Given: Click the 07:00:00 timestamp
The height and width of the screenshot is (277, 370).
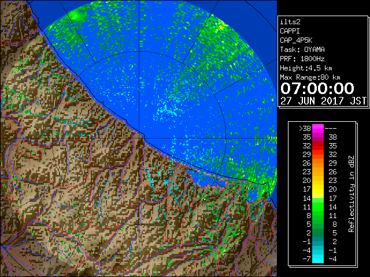Looking at the screenshot, I should click(317, 88).
